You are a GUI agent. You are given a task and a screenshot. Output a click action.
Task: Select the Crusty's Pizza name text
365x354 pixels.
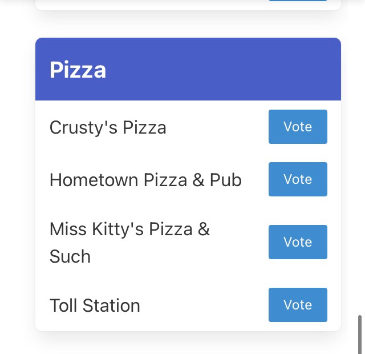pyautogui.click(x=108, y=127)
